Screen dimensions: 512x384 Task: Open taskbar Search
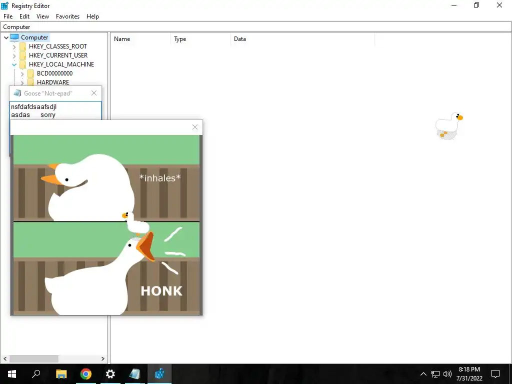click(36, 374)
